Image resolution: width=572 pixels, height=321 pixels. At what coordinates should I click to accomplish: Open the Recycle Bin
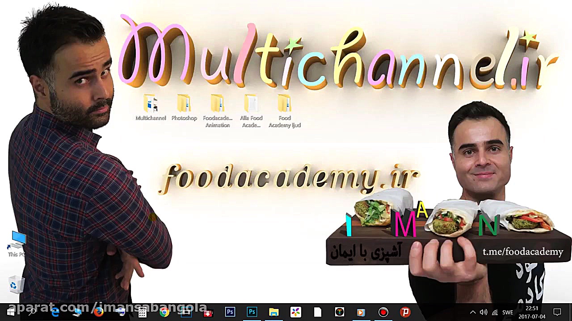coord(15,284)
